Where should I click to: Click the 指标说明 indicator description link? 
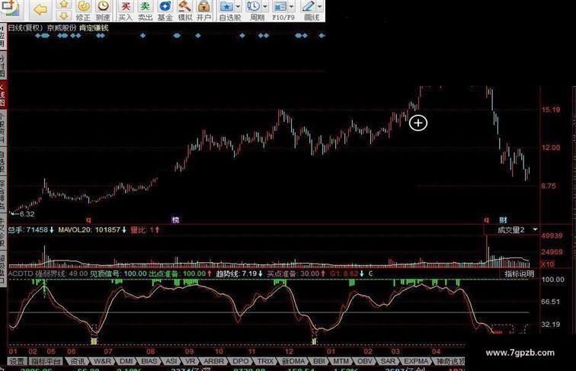coord(519,274)
